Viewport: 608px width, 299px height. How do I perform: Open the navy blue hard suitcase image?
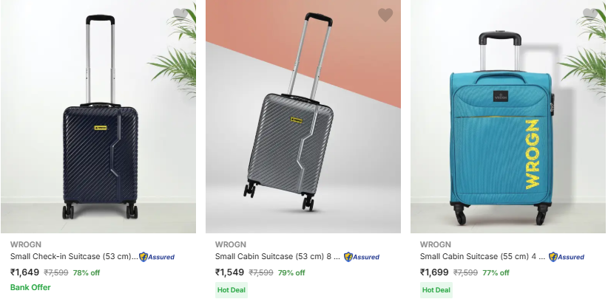tap(98, 117)
